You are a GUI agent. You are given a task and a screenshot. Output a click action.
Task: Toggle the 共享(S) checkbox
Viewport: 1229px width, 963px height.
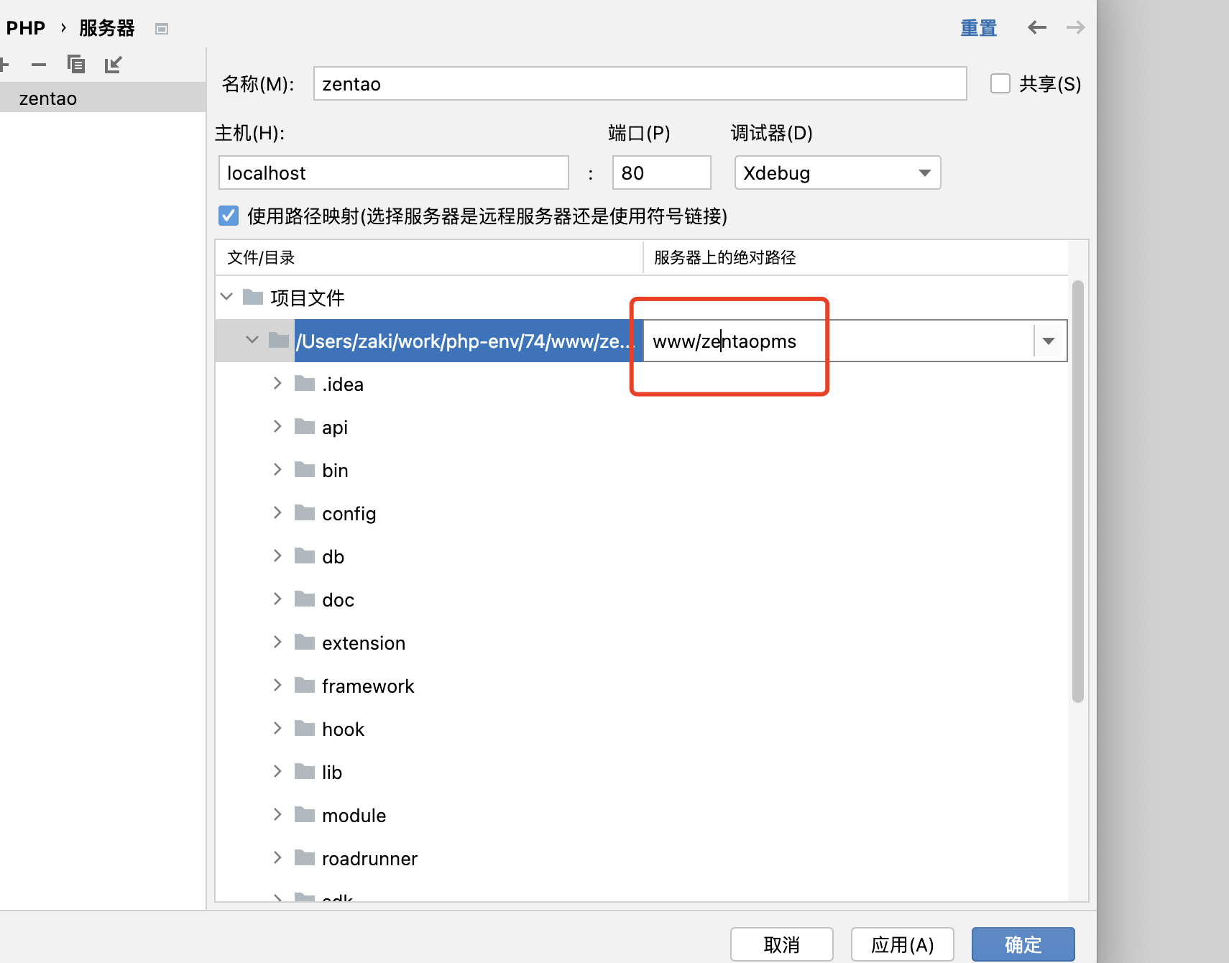1000,83
